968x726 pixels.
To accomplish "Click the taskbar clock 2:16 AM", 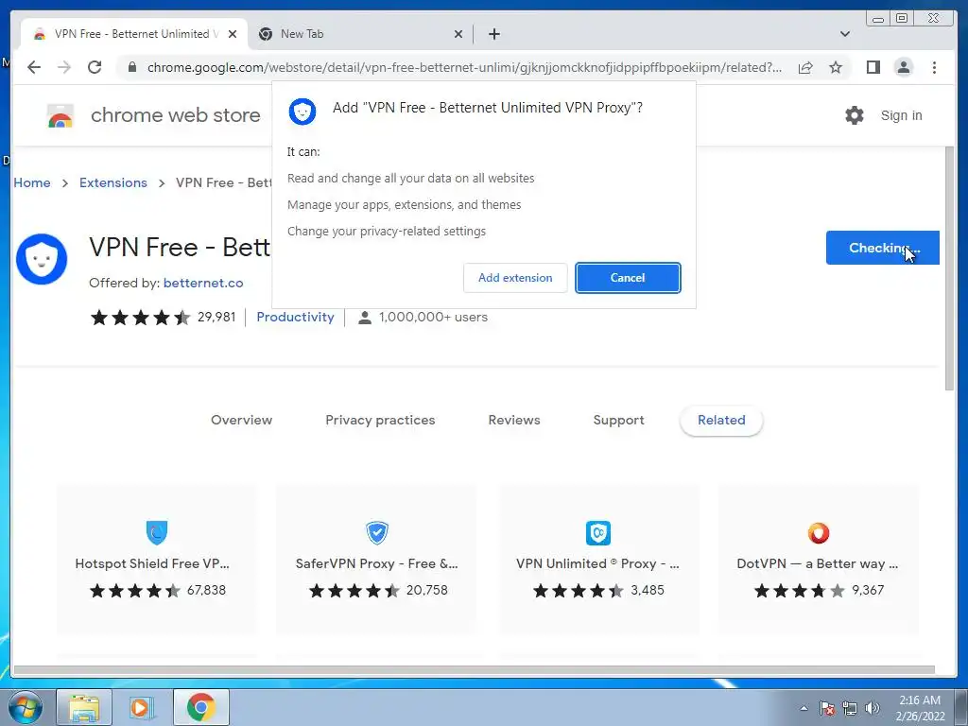I will pyautogui.click(x=920, y=700).
